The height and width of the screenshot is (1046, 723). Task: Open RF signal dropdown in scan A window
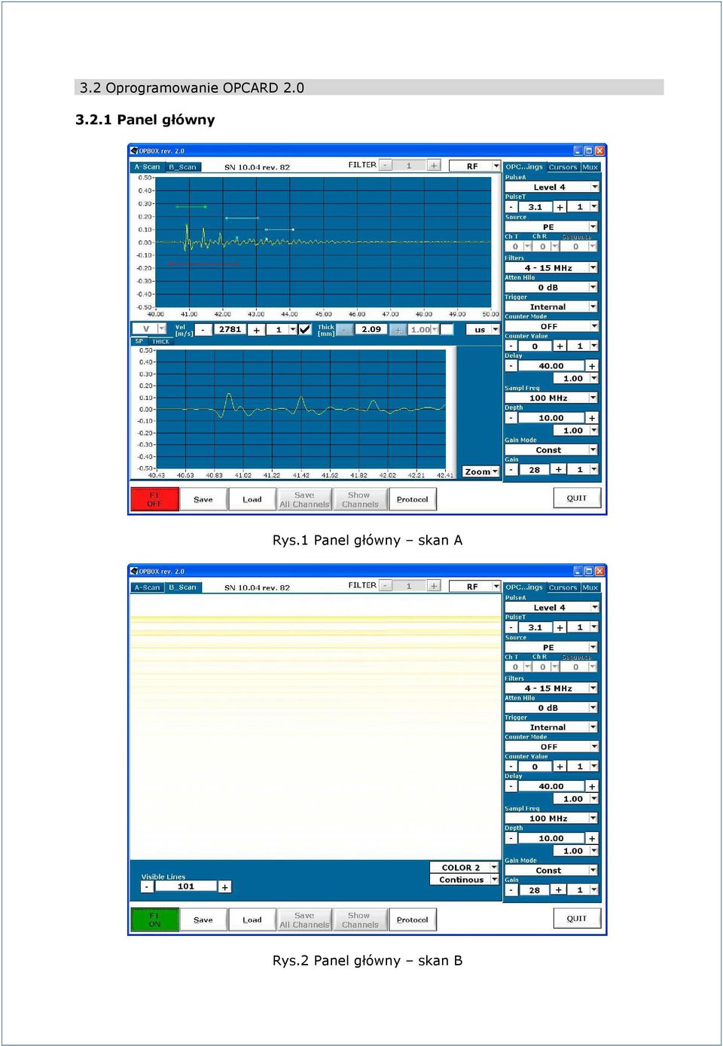496,166
